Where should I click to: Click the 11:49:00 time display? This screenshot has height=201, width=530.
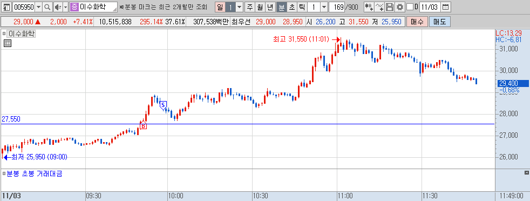(x=512, y=196)
